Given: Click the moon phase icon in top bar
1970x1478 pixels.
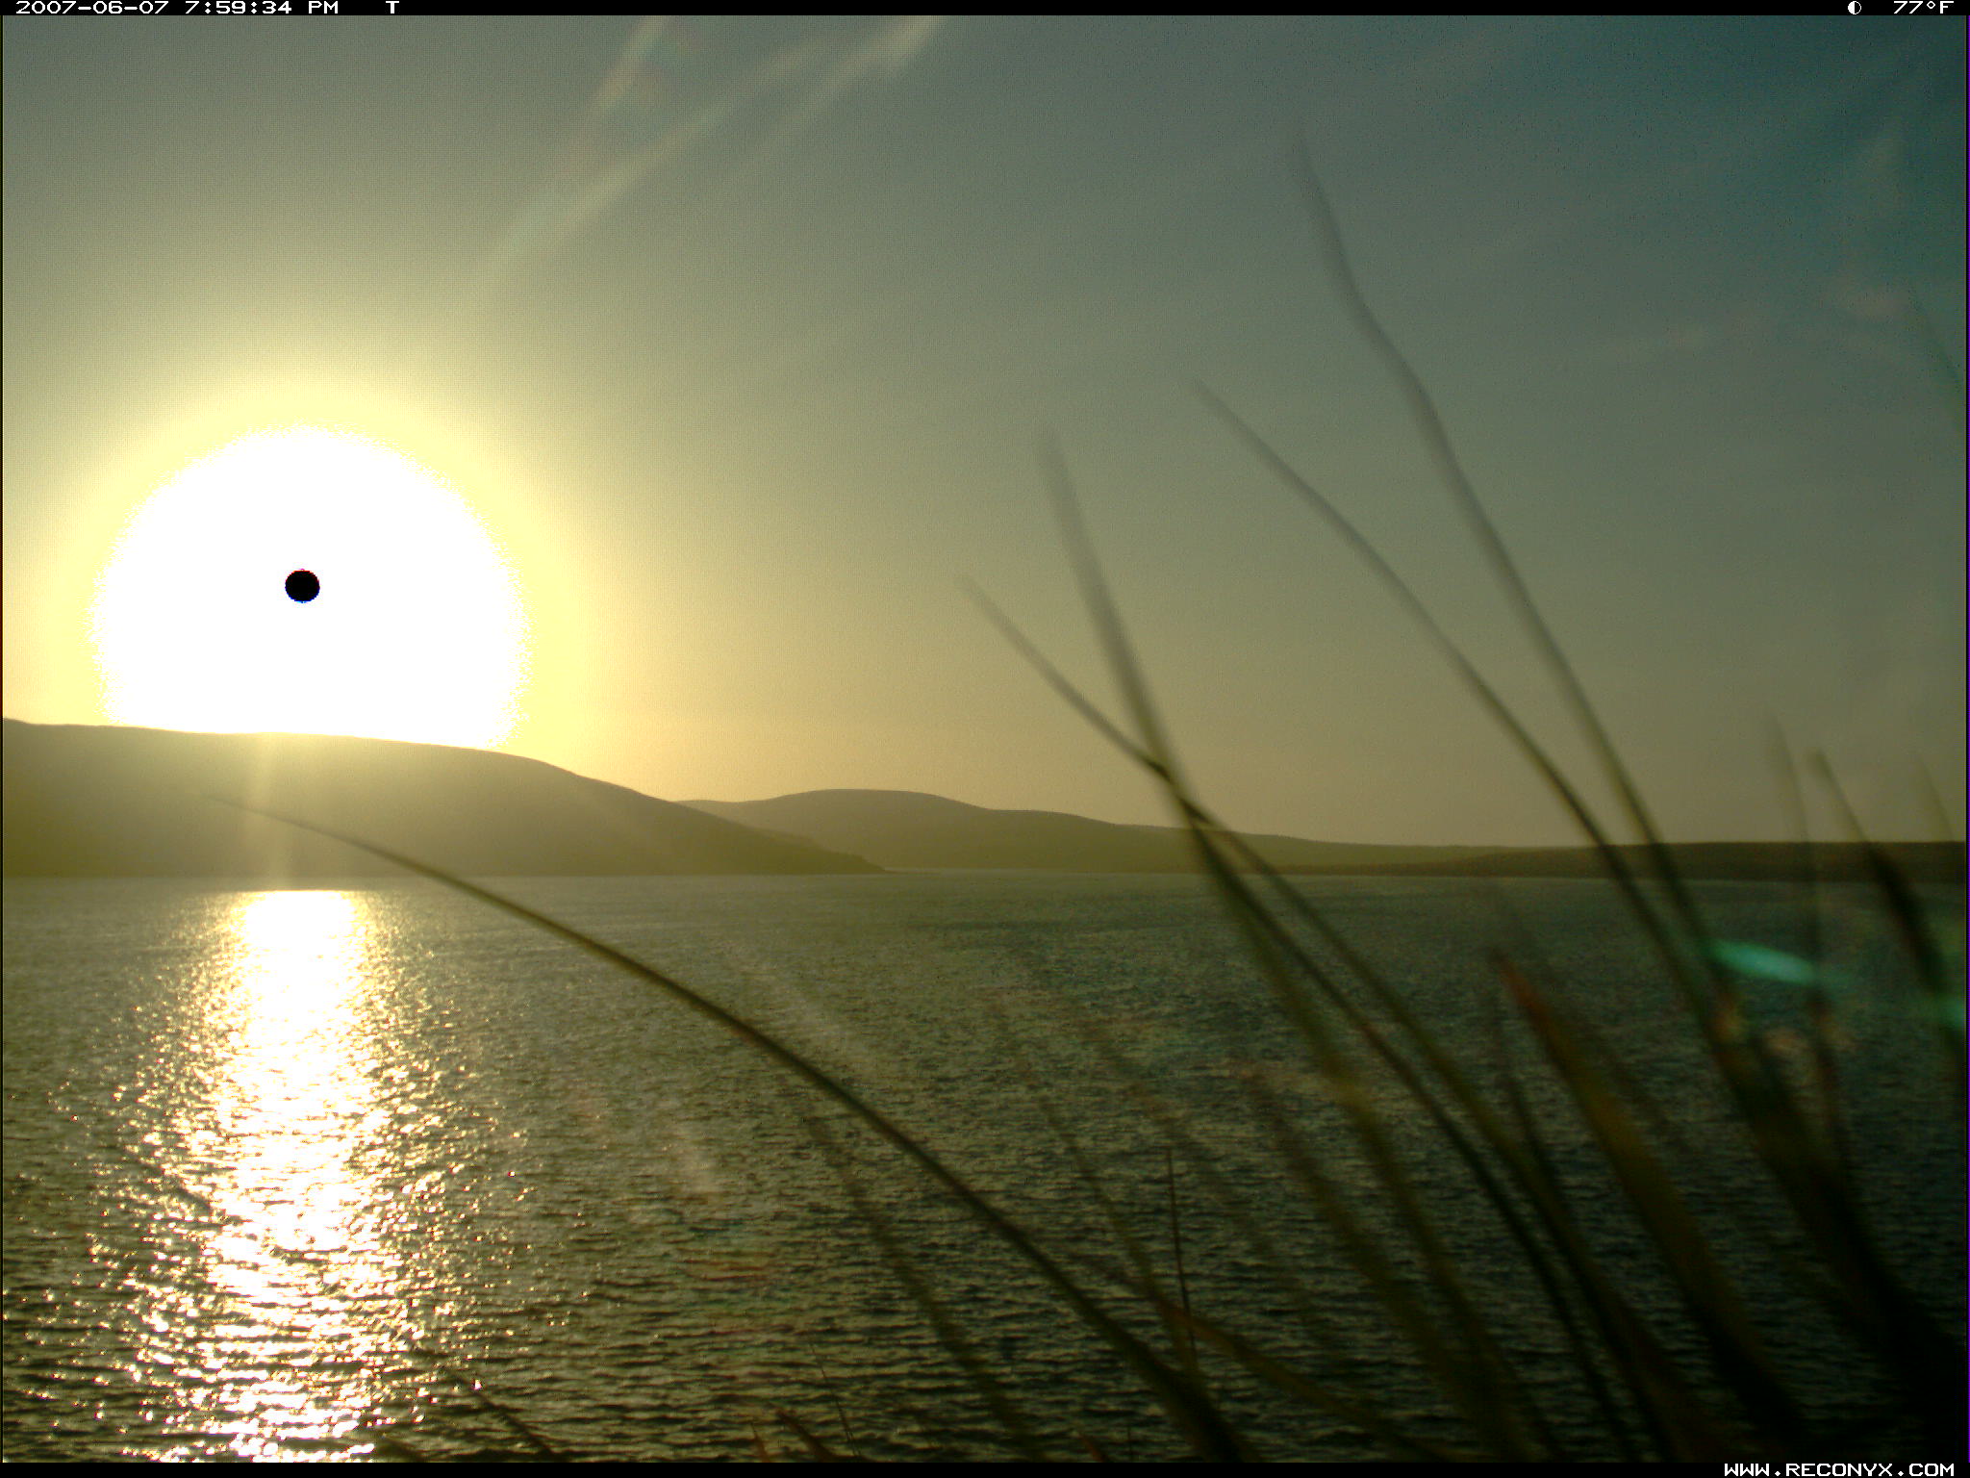Looking at the screenshot, I should pos(1854,8).
